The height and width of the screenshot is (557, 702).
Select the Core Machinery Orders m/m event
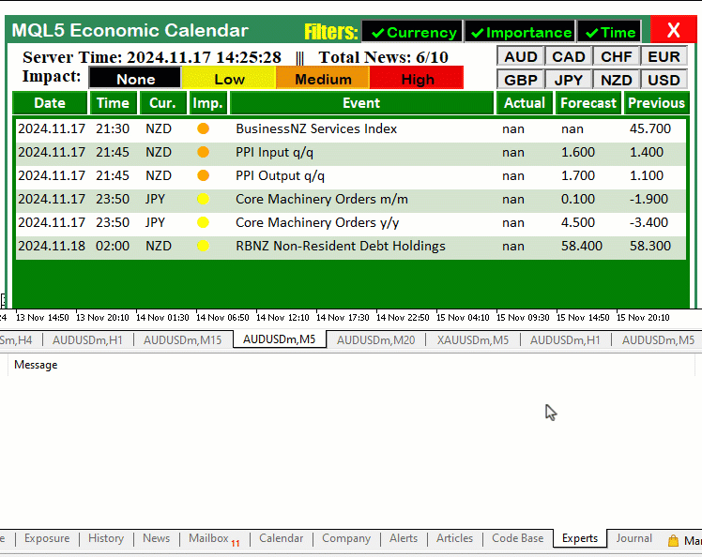pos(322,199)
